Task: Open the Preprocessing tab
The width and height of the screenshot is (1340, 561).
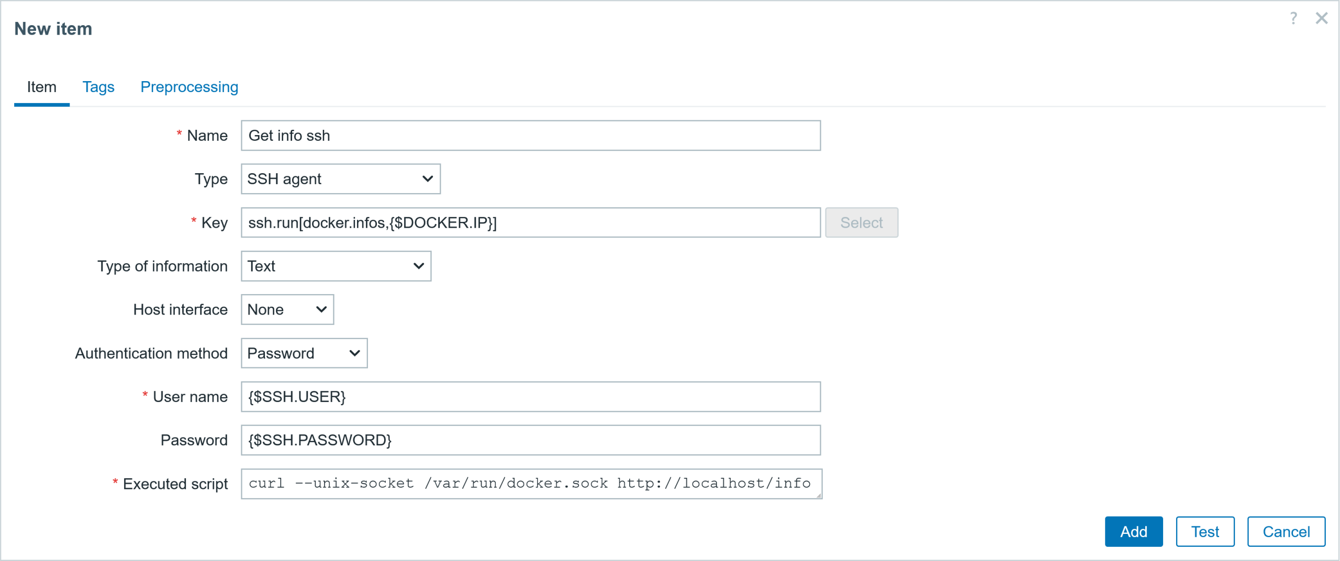Action: (189, 87)
